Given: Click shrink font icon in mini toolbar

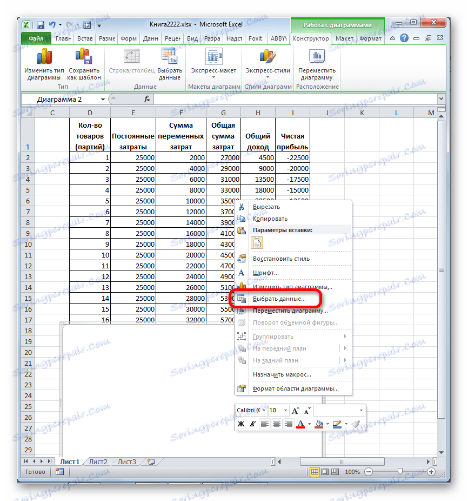Looking at the screenshot, I should click(x=307, y=410).
